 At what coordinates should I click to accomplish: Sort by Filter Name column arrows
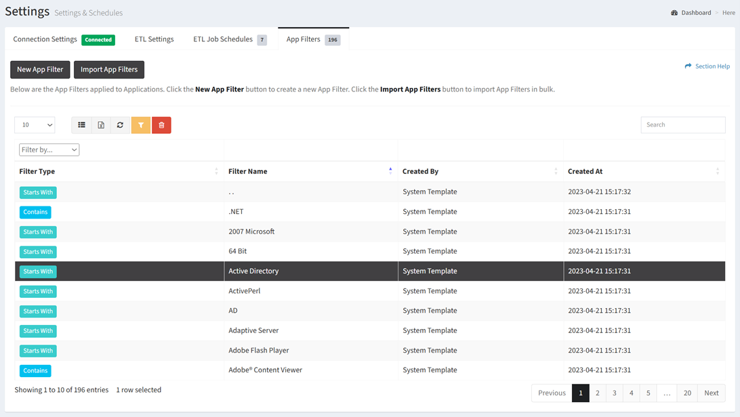tap(390, 171)
